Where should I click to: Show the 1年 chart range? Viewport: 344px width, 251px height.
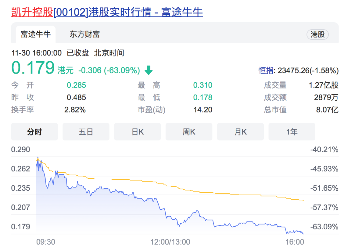coord(292,132)
